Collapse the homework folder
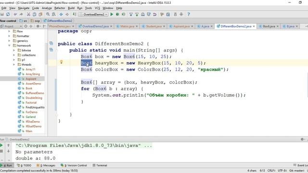 click(9, 46)
